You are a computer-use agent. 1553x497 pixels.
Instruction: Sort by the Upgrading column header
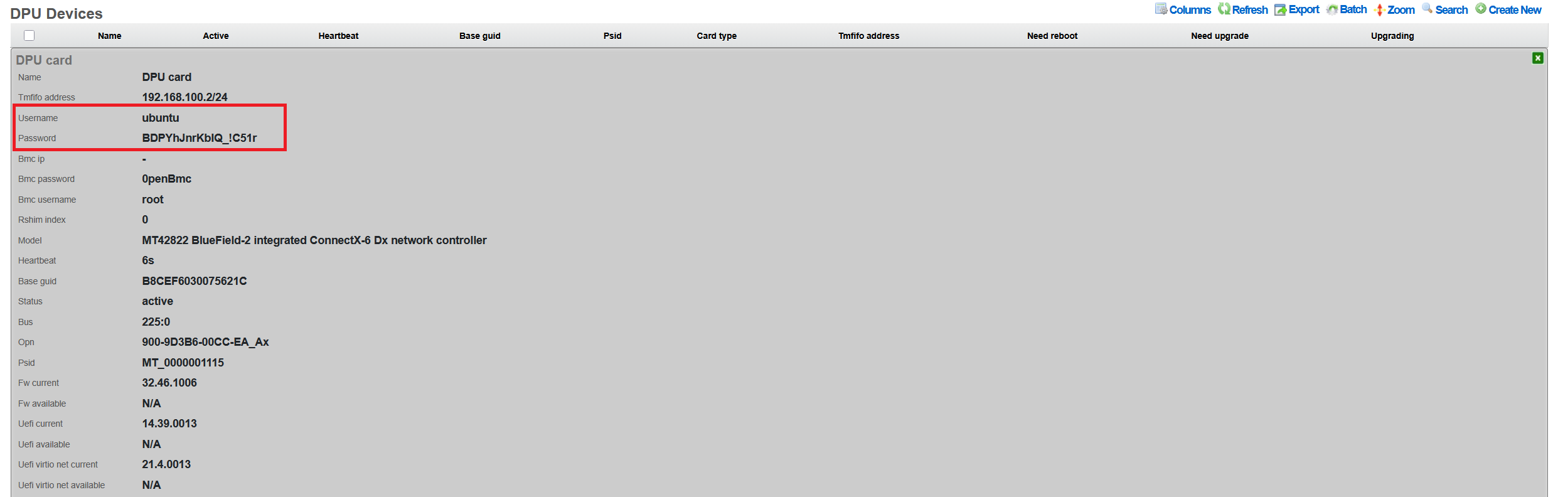[1392, 36]
